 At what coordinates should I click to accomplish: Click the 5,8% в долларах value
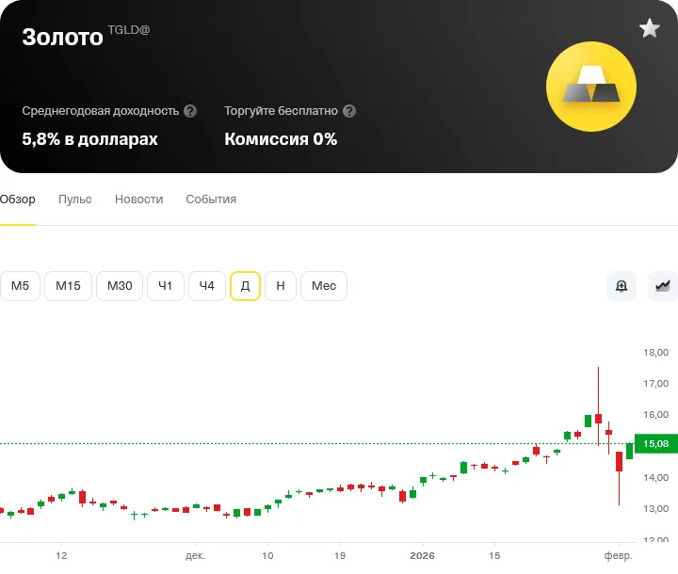point(90,139)
